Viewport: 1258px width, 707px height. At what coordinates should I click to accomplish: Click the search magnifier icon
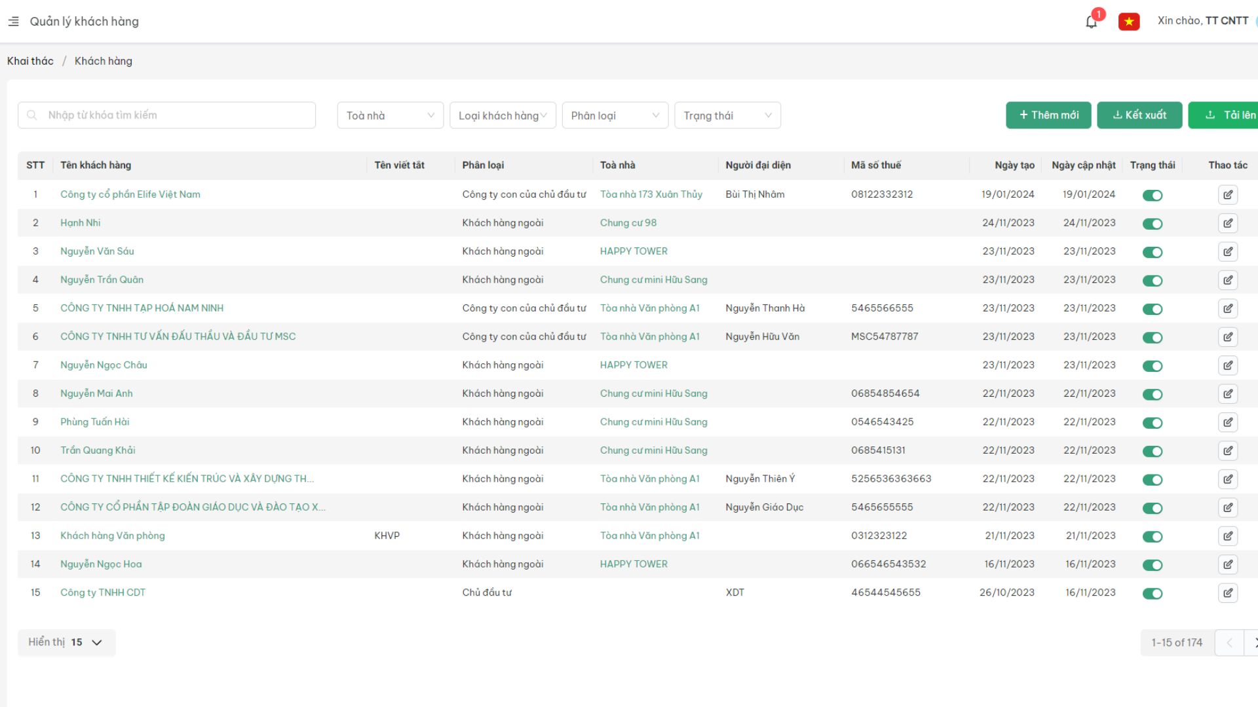31,115
